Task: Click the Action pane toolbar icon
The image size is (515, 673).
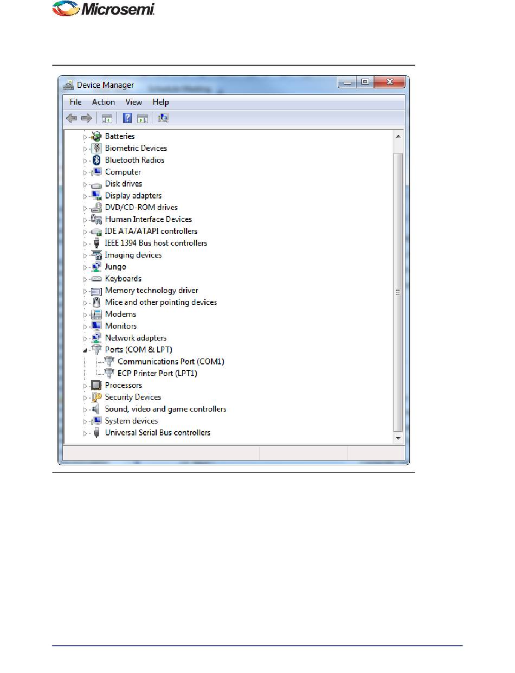Action: [x=143, y=118]
